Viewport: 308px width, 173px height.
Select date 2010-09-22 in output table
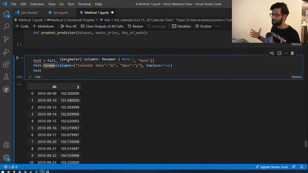click(x=47, y=156)
